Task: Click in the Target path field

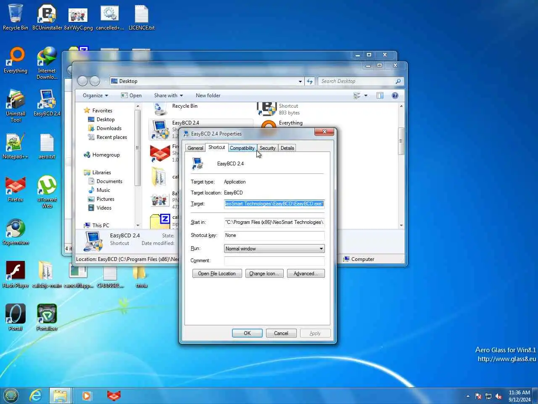Action: 274,204
